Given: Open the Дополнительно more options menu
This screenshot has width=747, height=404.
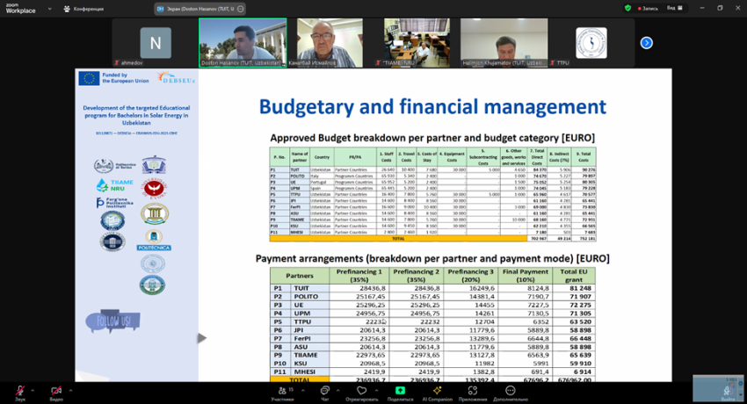Looking at the screenshot, I should coord(511,392).
